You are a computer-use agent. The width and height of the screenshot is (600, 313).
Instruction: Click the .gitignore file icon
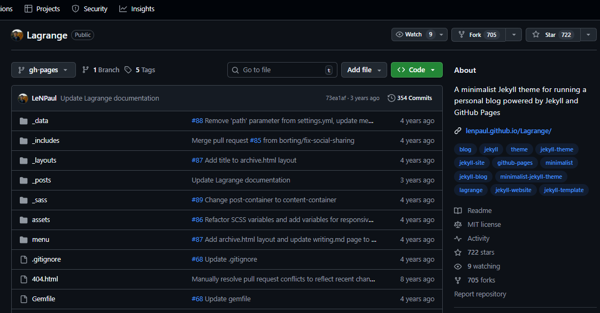pyautogui.click(x=24, y=259)
